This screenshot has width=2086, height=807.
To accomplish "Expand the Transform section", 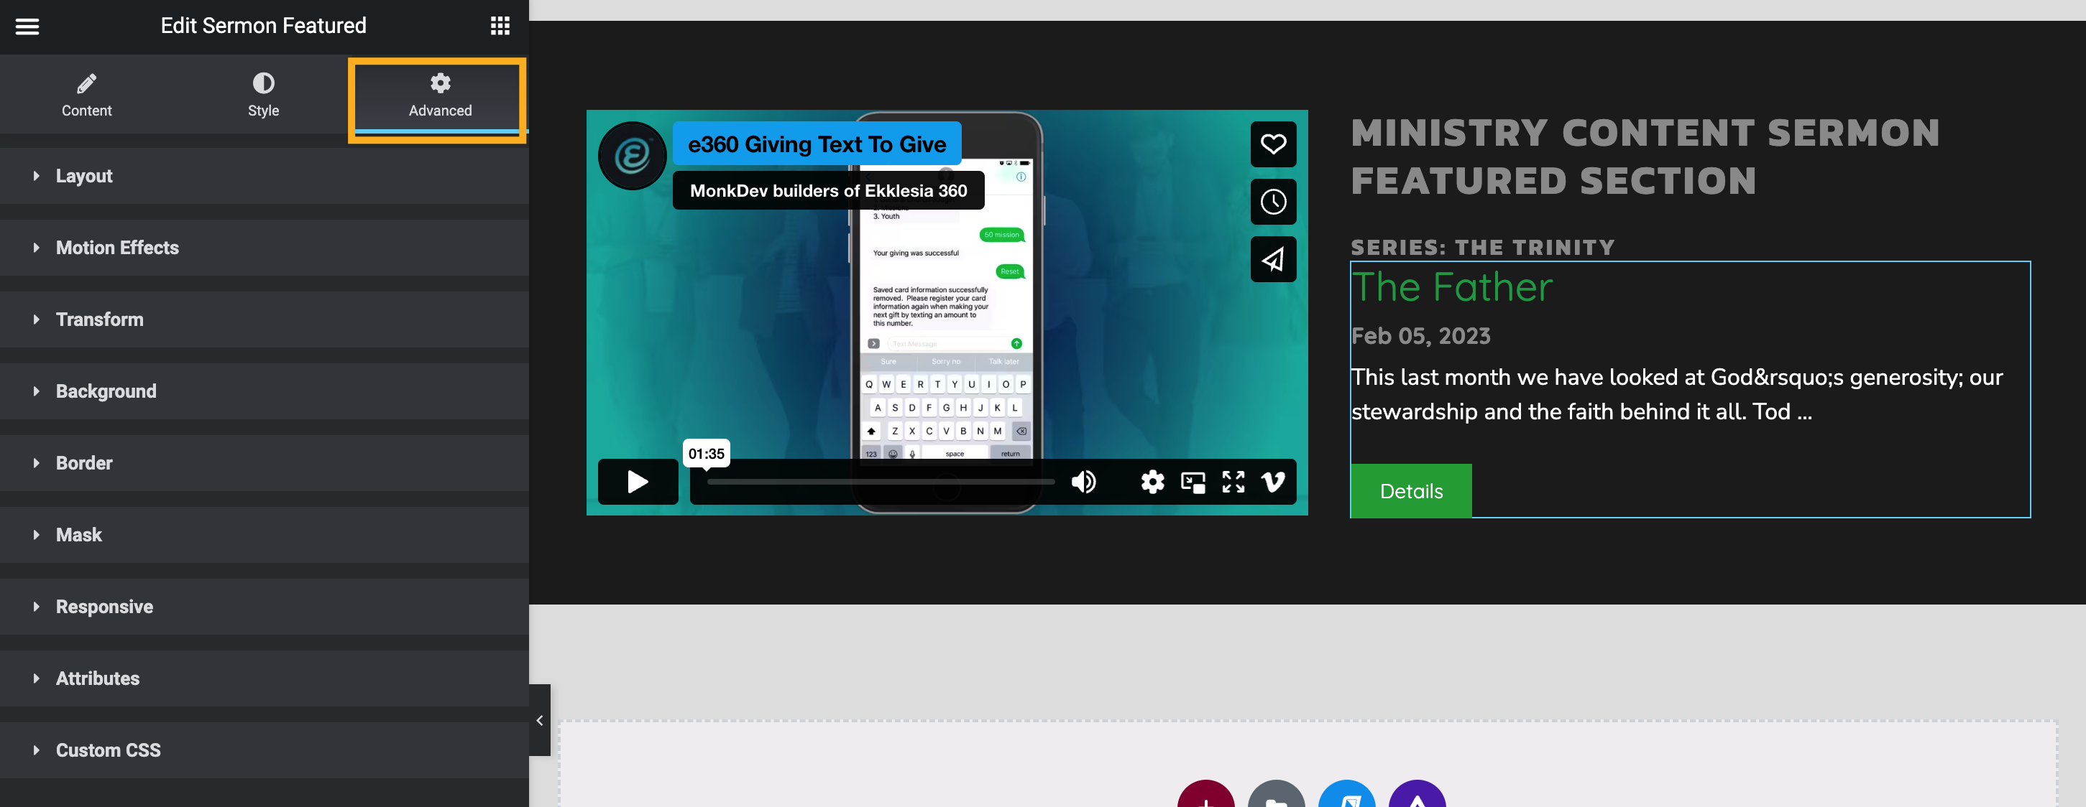I will [264, 319].
